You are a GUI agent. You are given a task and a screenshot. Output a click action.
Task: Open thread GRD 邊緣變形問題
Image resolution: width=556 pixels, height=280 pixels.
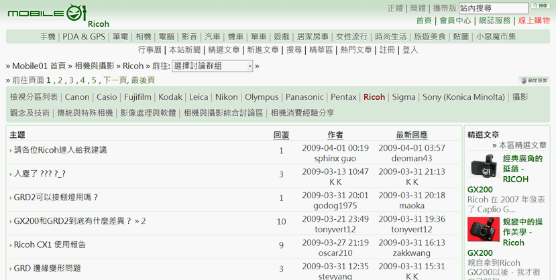pyautogui.click(x=47, y=269)
